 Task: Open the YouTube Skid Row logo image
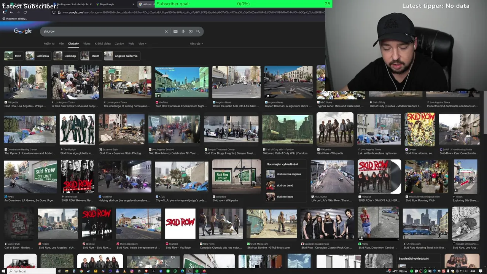180,223
